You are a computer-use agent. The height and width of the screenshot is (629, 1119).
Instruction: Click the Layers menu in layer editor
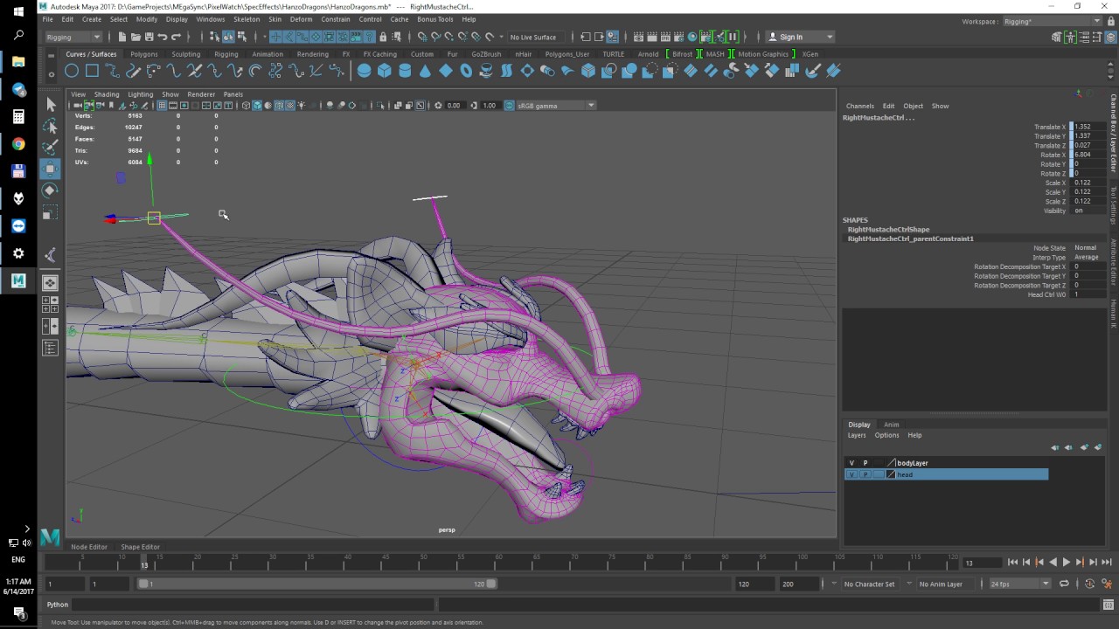pyautogui.click(x=857, y=435)
